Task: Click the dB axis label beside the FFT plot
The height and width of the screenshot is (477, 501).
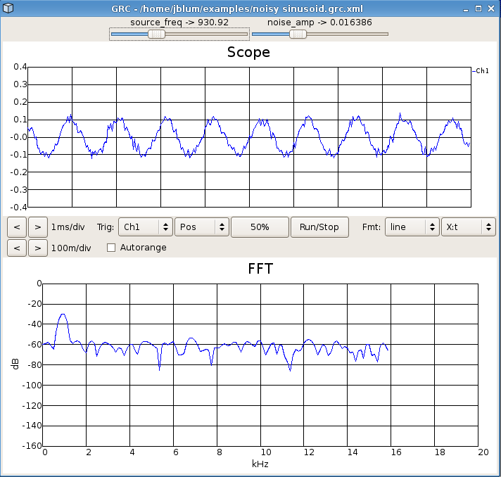Action: (15, 364)
